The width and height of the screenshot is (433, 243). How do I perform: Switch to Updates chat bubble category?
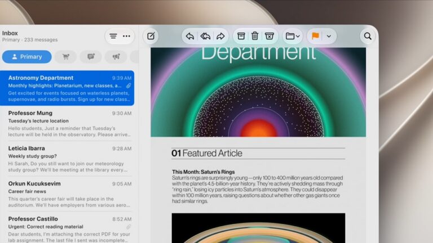tap(91, 57)
